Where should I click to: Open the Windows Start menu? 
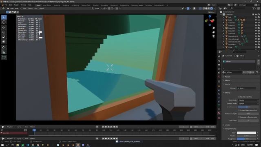[x=2, y=145]
